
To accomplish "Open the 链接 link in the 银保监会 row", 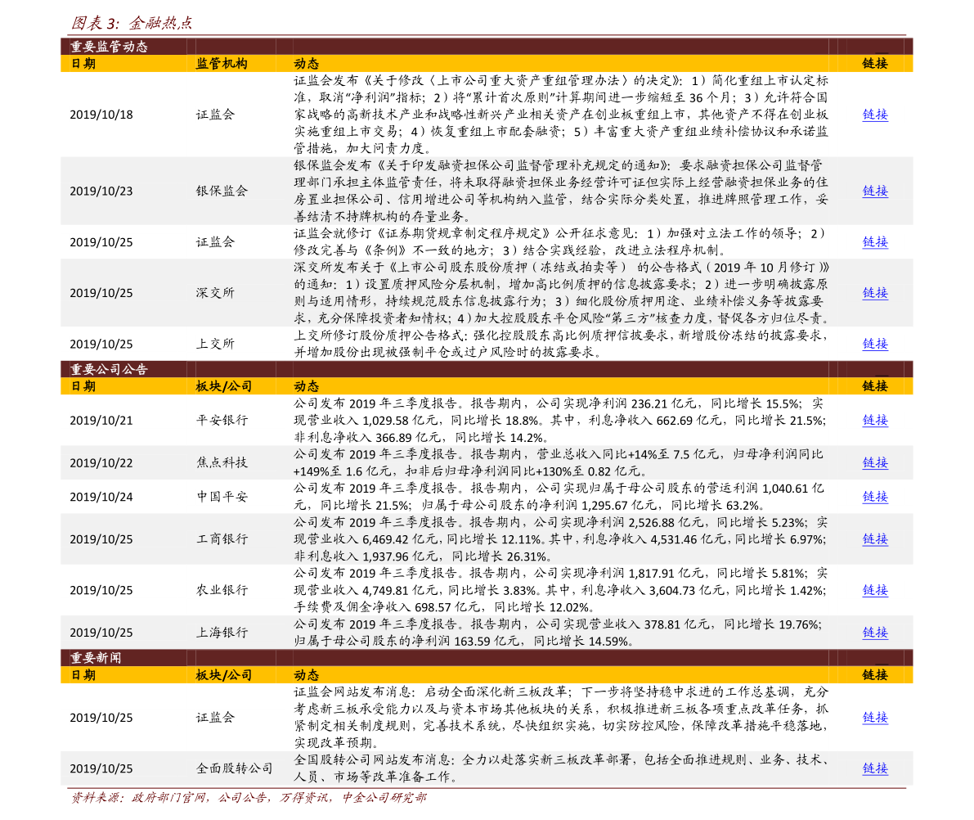I will point(874,191).
